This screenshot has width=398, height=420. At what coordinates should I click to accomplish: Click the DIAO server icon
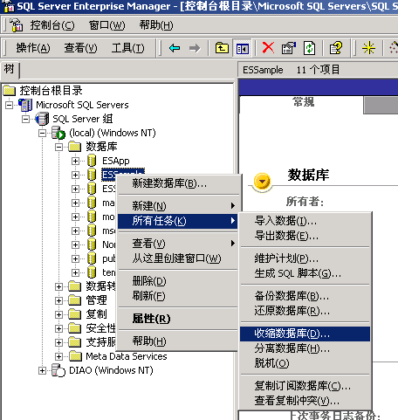click(58, 370)
